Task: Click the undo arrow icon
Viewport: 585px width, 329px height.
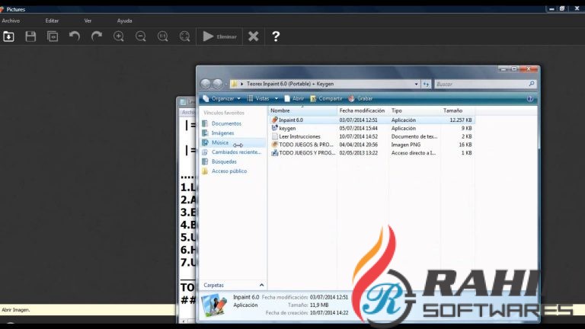Action: pyautogui.click(x=75, y=37)
